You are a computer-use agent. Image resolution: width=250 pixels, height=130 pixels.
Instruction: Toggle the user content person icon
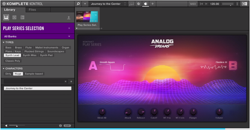pos(69,17)
